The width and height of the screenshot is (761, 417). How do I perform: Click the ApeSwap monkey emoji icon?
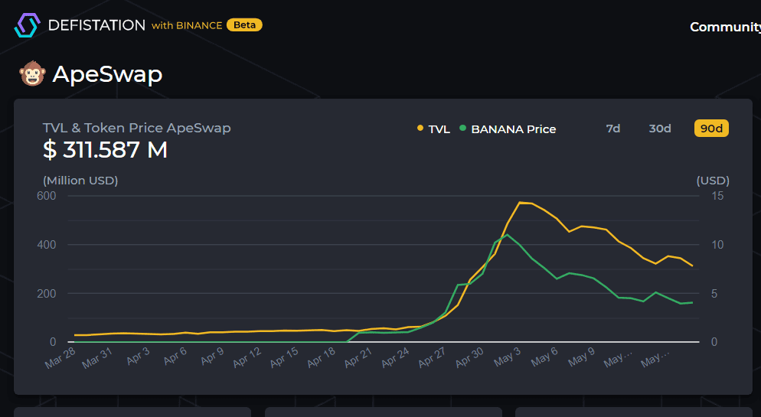point(31,74)
